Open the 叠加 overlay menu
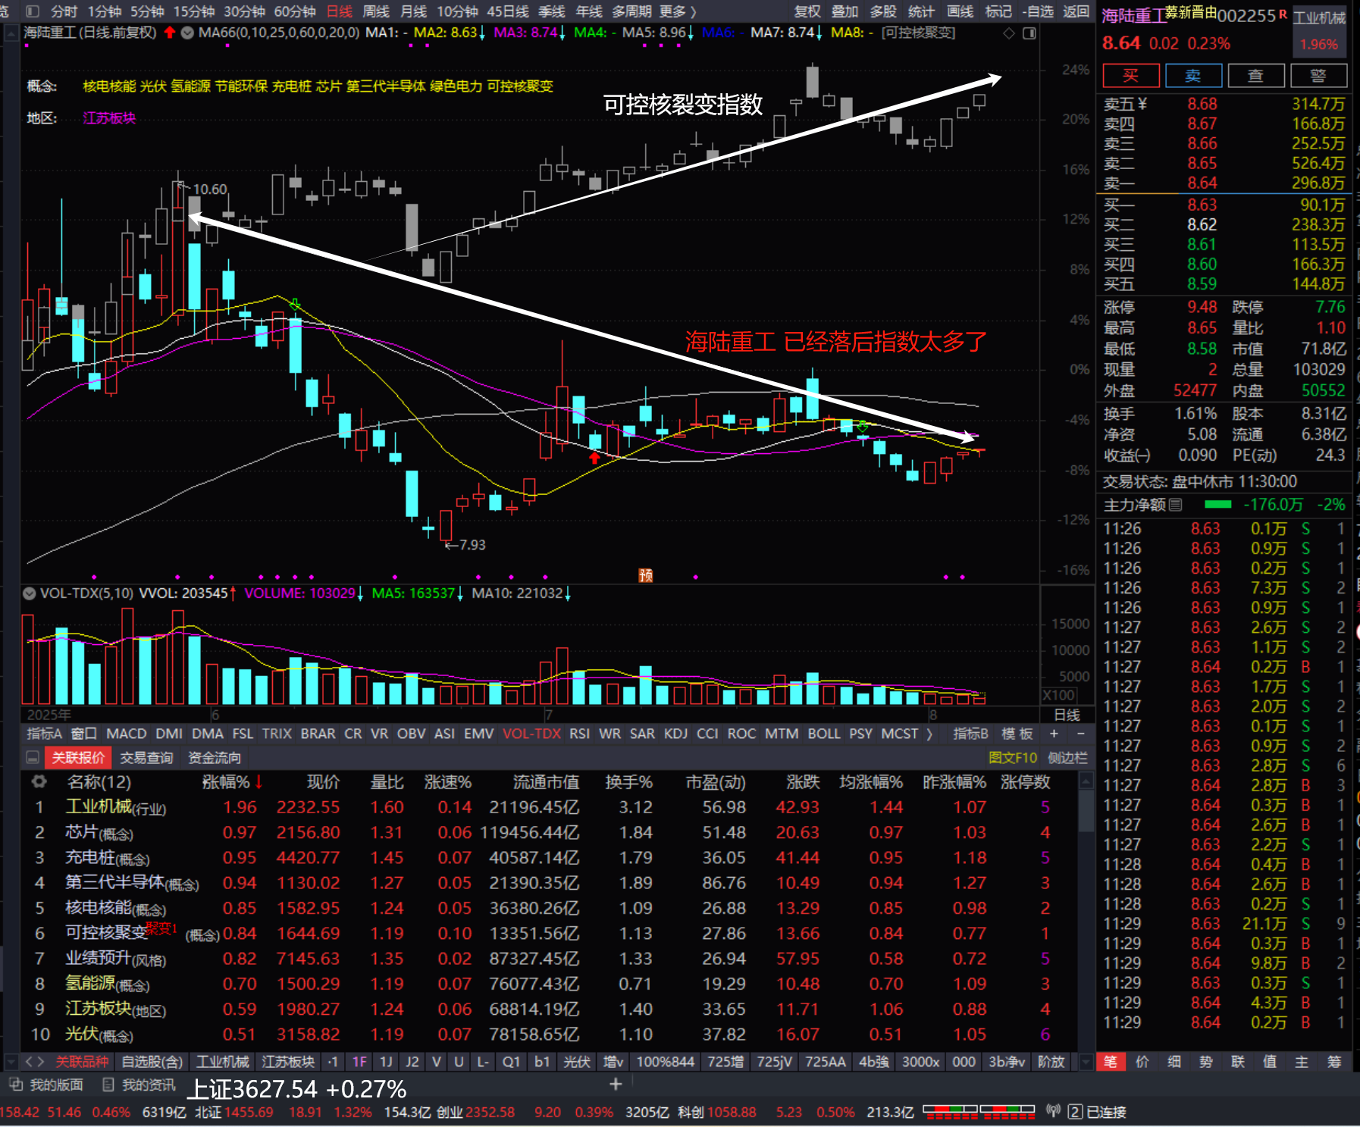 [x=845, y=11]
